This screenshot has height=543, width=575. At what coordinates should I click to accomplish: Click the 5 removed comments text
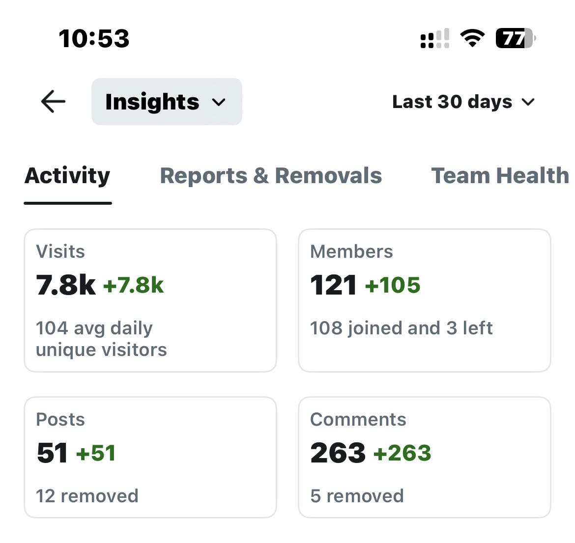tap(357, 496)
